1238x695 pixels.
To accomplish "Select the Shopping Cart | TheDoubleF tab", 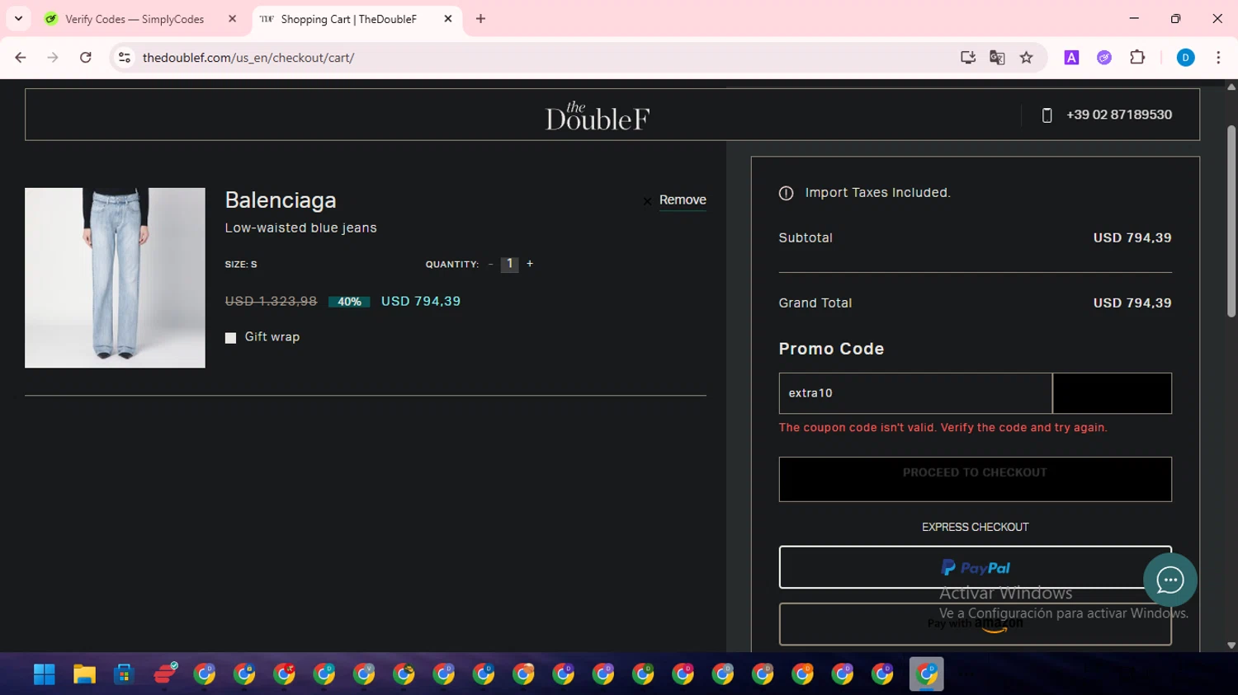I will coord(348,19).
